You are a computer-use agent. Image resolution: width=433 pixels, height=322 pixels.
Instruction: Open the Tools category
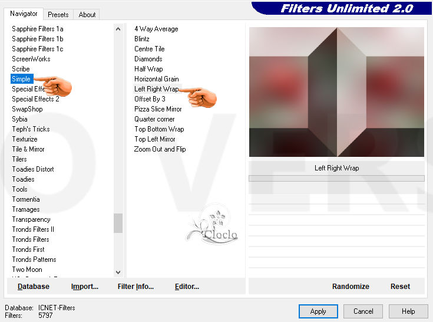pos(19,189)
